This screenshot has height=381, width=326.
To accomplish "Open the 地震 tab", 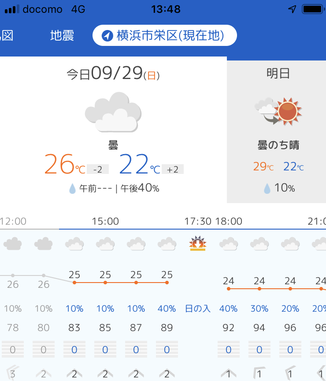I will (x=62, y=36).
